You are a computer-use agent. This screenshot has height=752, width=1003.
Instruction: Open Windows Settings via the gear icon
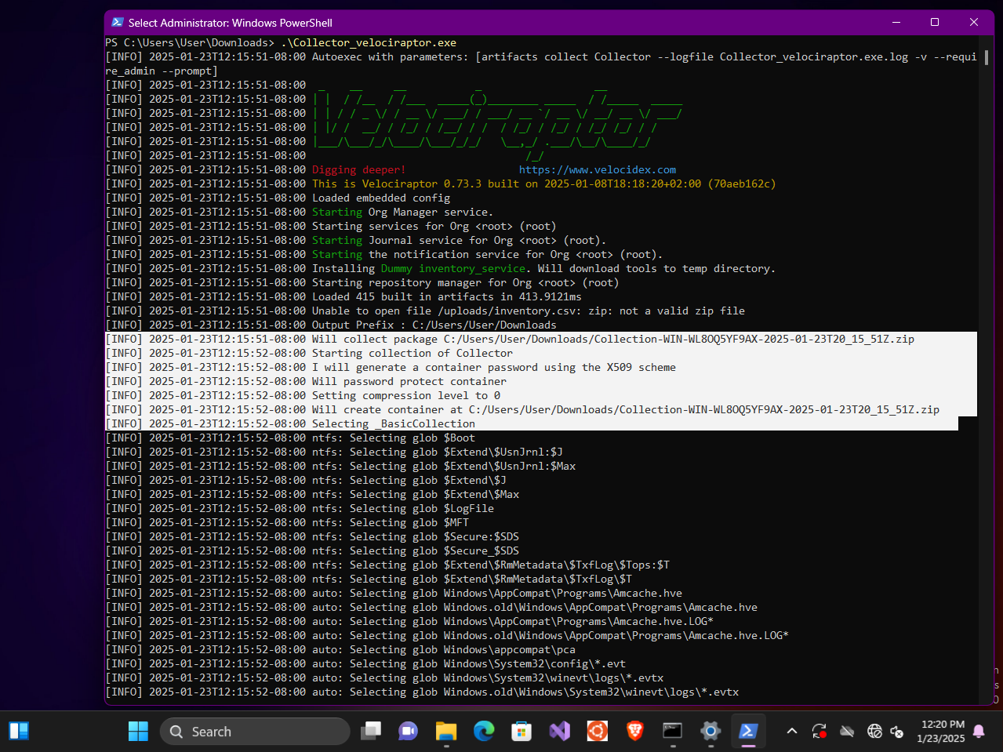click(x=710, y=731)
